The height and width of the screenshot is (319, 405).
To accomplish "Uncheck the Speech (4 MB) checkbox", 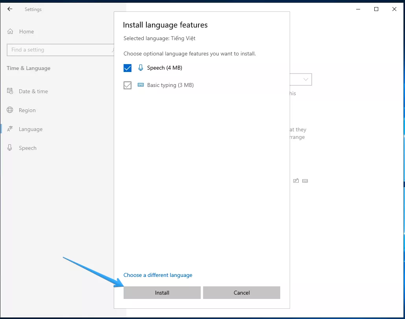I will coord(128,68).
